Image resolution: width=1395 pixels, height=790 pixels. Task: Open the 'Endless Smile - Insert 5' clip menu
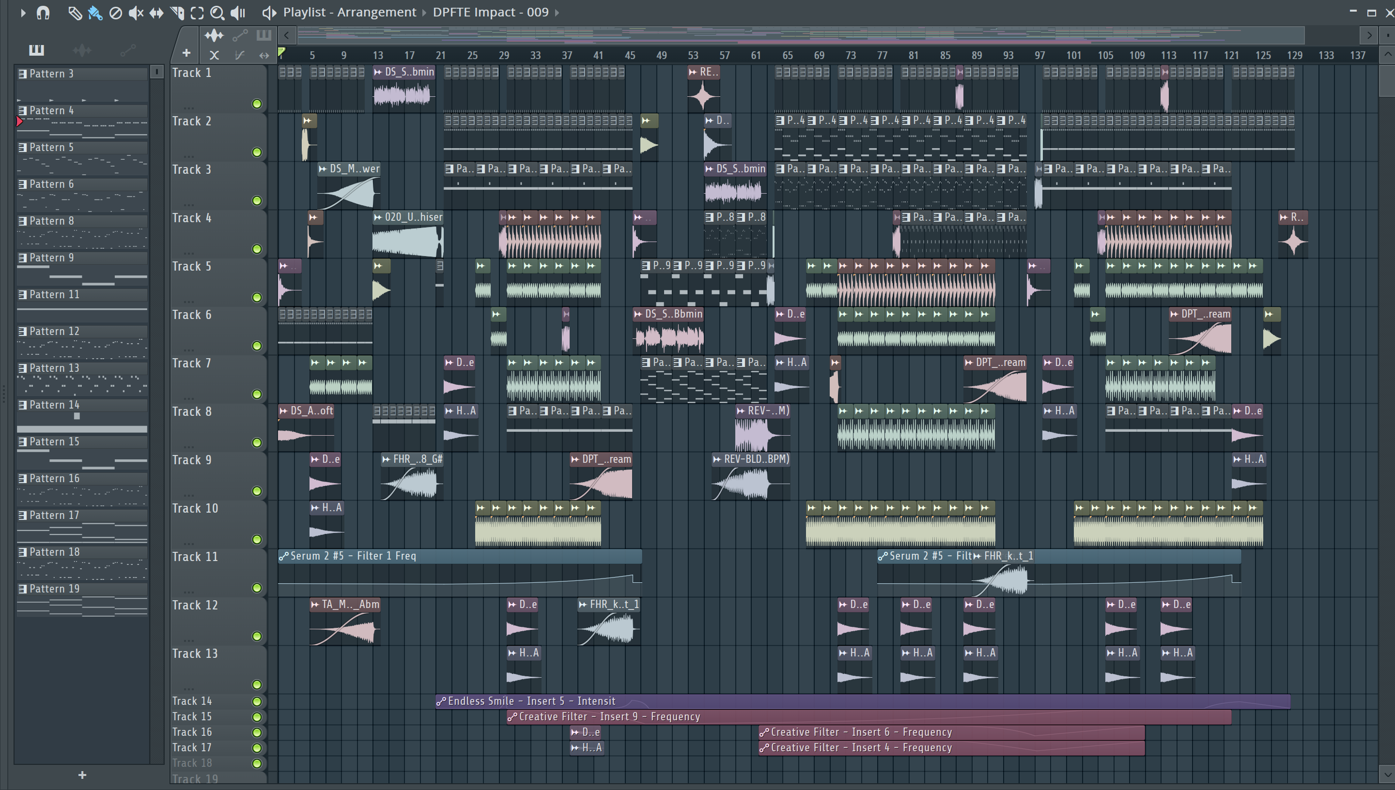(441, 701)
